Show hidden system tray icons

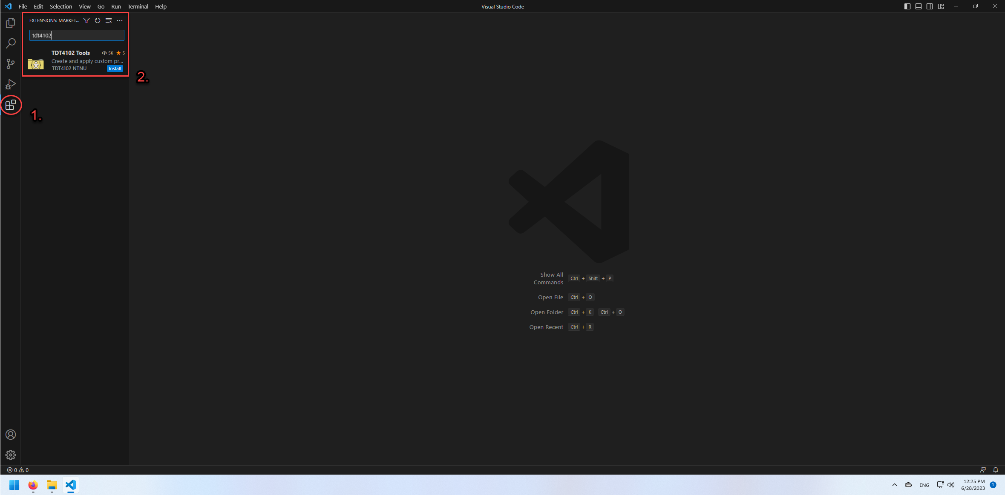coord(895,485)
